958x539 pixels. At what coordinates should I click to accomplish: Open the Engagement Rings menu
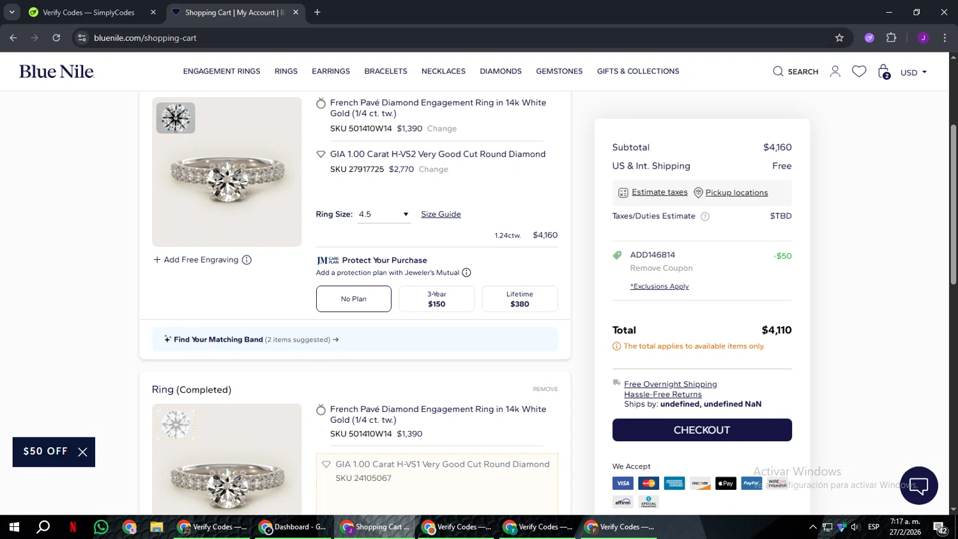coord(222,72)
